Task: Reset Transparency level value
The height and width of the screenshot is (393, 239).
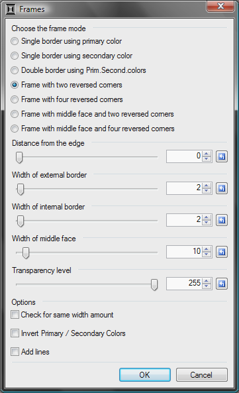Action: pyautogui.click(x=222, y=284)
